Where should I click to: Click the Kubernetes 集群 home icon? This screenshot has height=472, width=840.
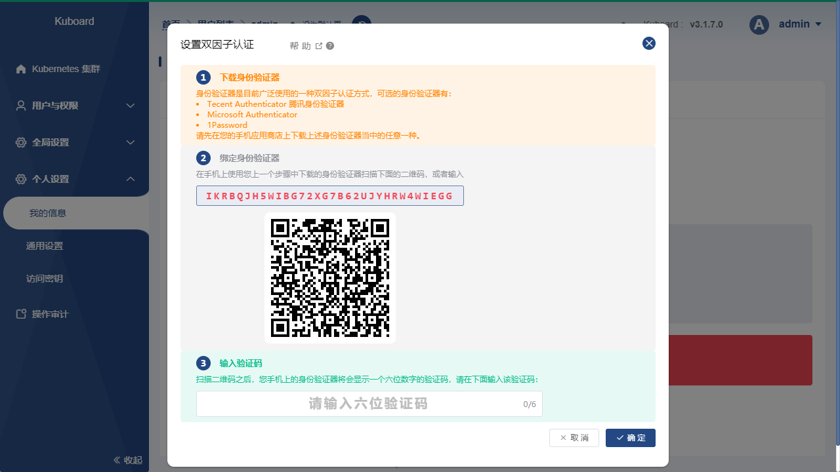[x=20, y=69]
